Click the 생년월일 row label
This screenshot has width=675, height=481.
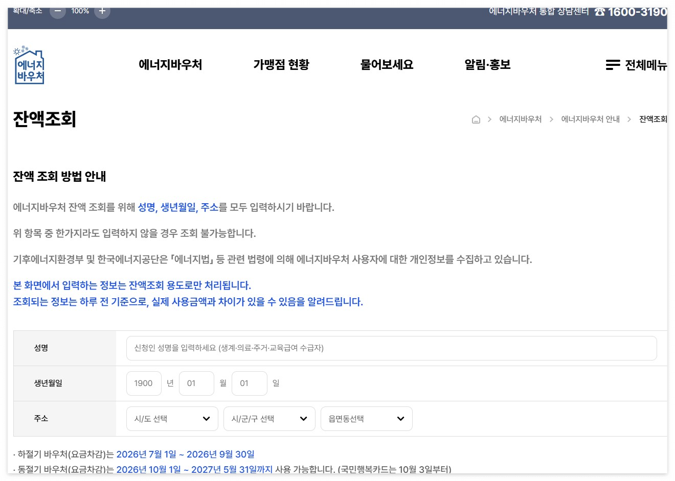click(x=48, y=383)
